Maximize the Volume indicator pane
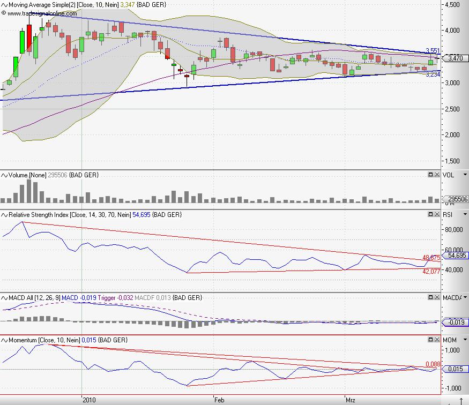The image size is (469, 405). pos(430,175)
